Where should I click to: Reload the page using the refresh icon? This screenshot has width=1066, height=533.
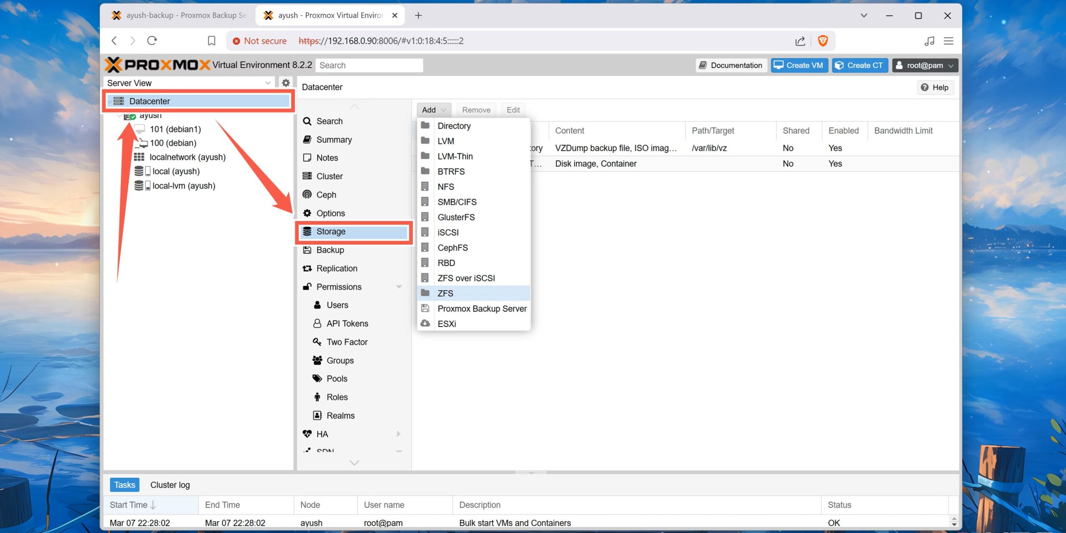tap(152, 41)
